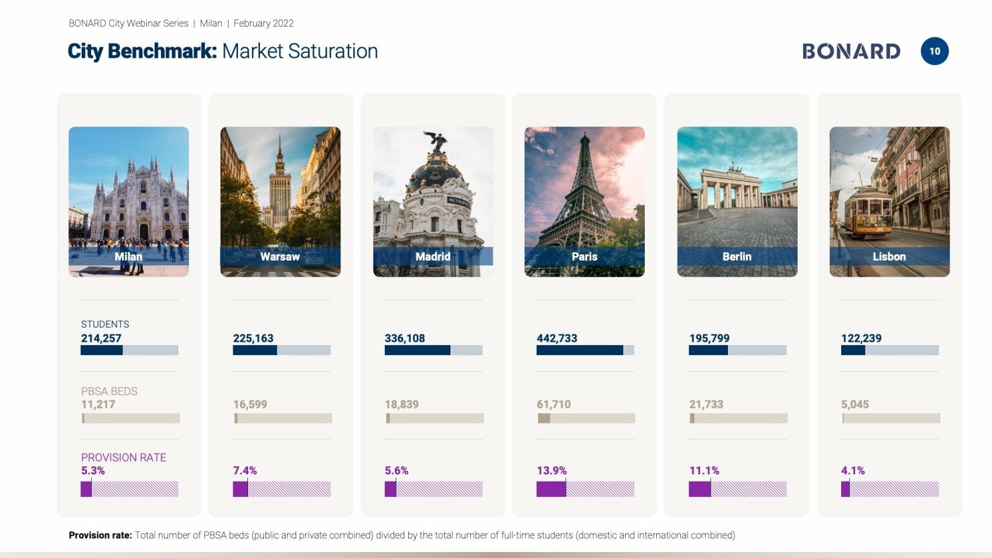Viewport: 992px width, 558px height.
Task: Open the Lisbon tram photo
Action: (x=889, y=194)
